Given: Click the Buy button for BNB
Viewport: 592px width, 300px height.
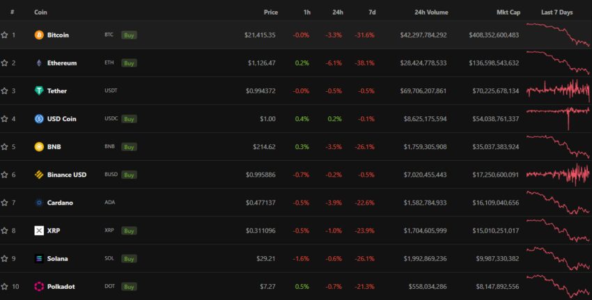Looking at the screenshot, I should pyautogui.click(x=129, y=147).
